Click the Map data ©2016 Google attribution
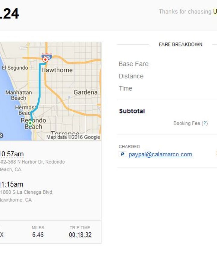 [73, 137]
